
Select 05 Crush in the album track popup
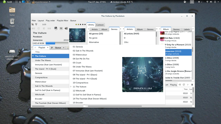coord(77,63)
